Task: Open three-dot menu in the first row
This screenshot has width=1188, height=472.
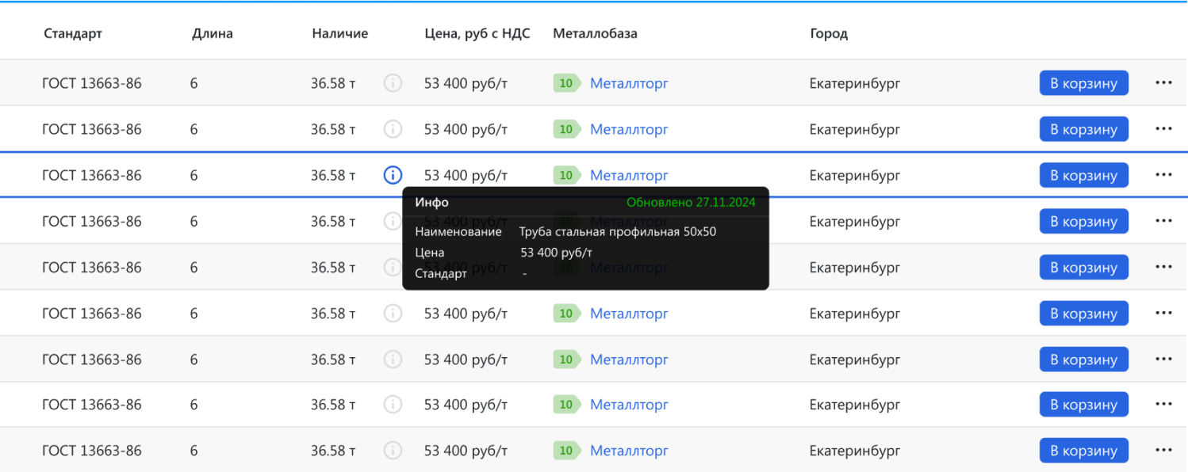Action: [1163, 83]
